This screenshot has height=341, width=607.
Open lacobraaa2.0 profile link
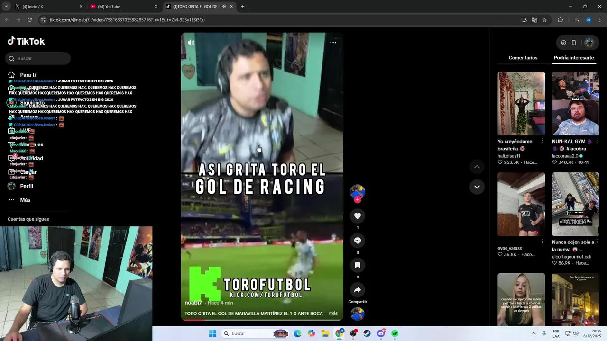(x=565, y=156)
